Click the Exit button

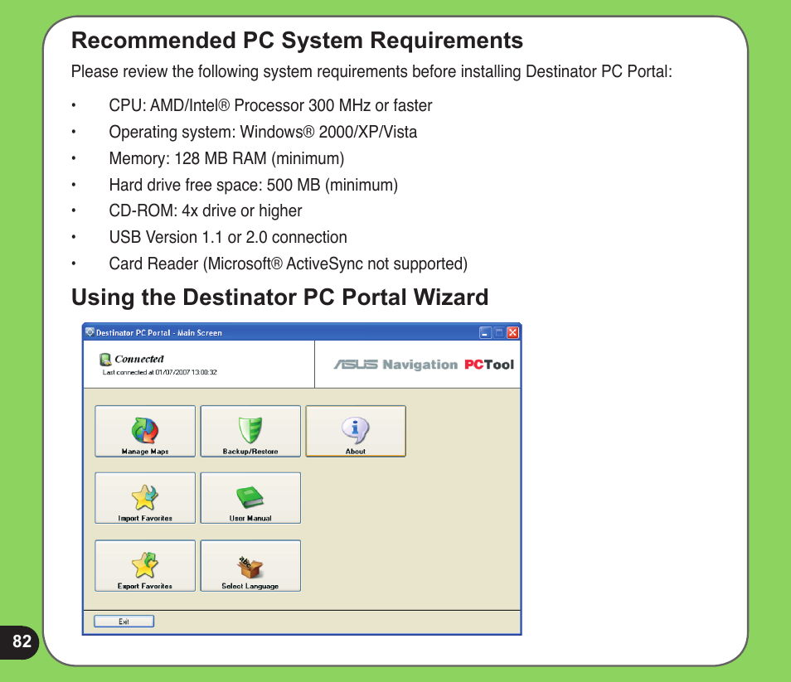[124, 622]
